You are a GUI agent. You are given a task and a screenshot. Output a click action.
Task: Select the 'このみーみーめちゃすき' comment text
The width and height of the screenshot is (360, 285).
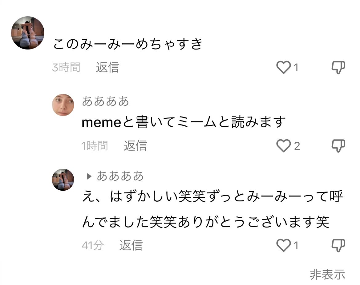click(128, 44)
